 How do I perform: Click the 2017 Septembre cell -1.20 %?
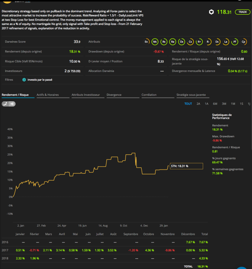[133, 250]
